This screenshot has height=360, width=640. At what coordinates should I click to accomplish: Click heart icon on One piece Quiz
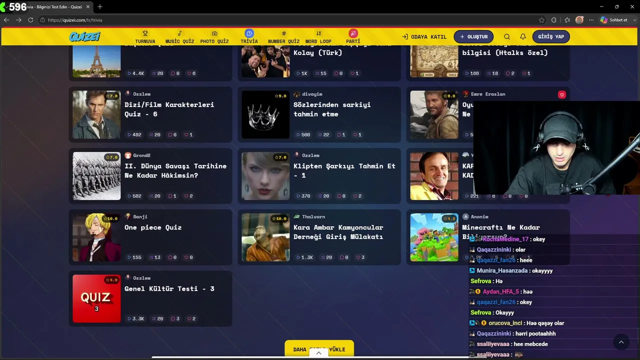point(186,257)
